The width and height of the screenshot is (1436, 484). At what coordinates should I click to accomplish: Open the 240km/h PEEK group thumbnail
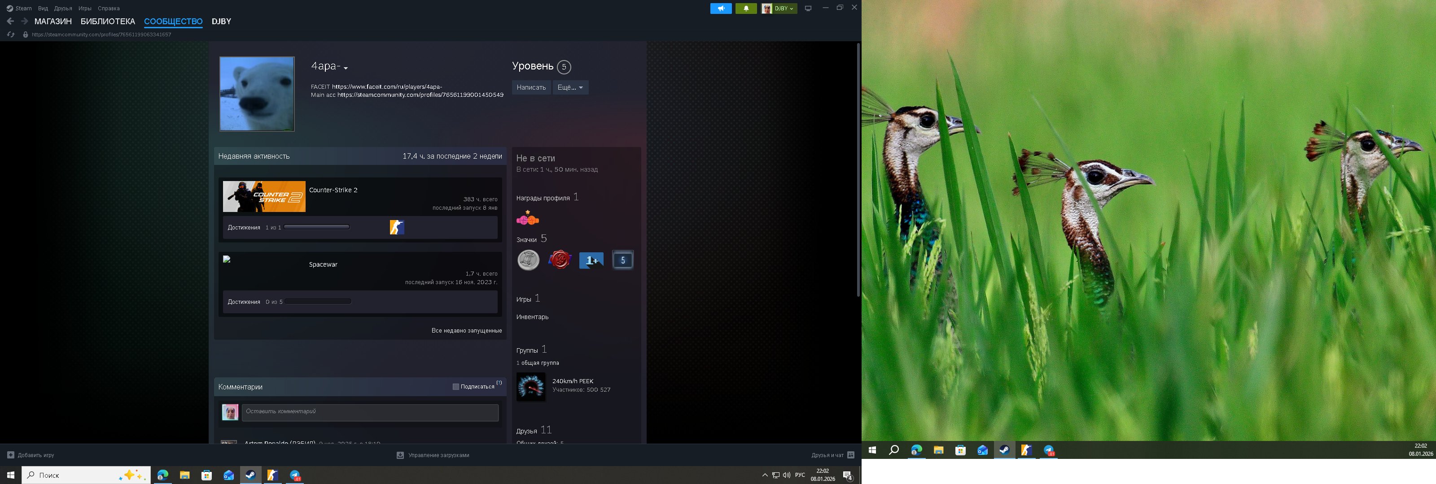click(531, 387)
